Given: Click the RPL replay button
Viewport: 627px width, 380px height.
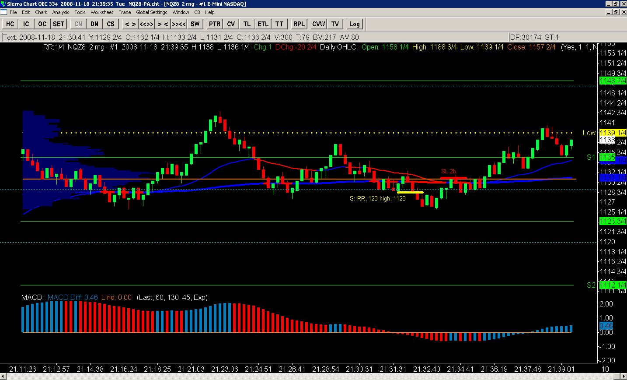Looking at the screenshot, I should click(x=299, y=24).
